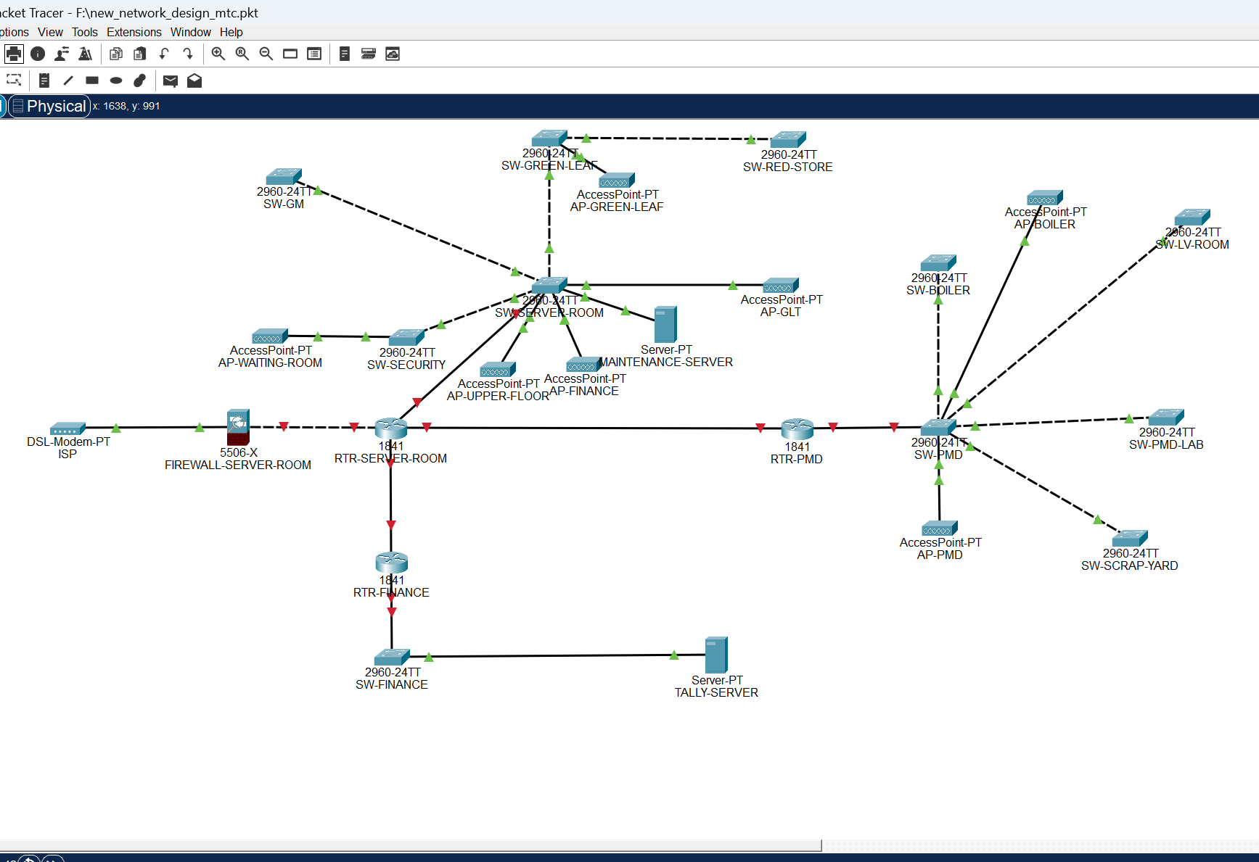Click the Copy toolbar icon
The width and height of the screenshot is (1259, 862).
tap(116, 54)
